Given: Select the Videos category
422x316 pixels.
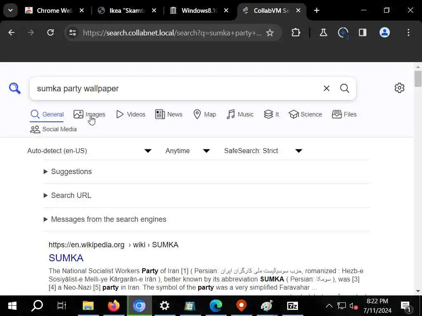Looking at the screenshot, I should tap(131, 114).
